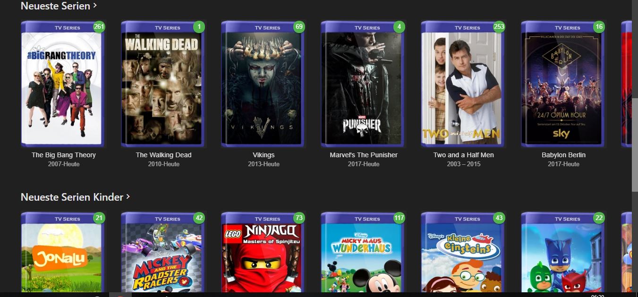Click the Marvel's The Punisher title
Viewport: 638px width, 297px height.
364,155
